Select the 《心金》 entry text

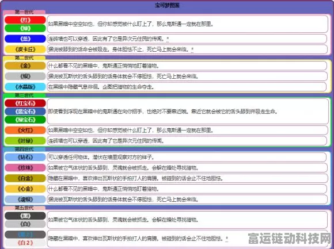pyautogui.click(x=104, y=189)
